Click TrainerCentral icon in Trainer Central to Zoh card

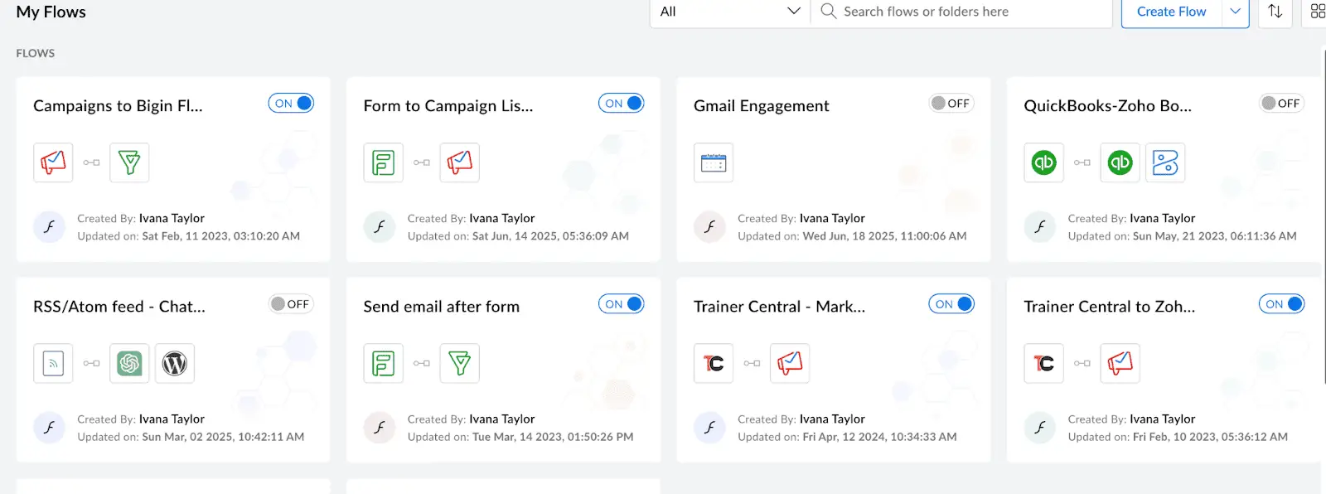click(x=1043, y=363)
